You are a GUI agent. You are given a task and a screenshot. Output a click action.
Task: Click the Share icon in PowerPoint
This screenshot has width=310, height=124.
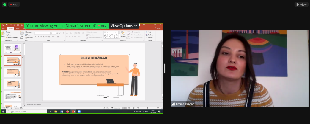(158, 29)
